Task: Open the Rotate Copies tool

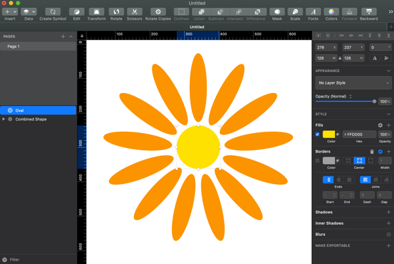Action: (158, 12)
